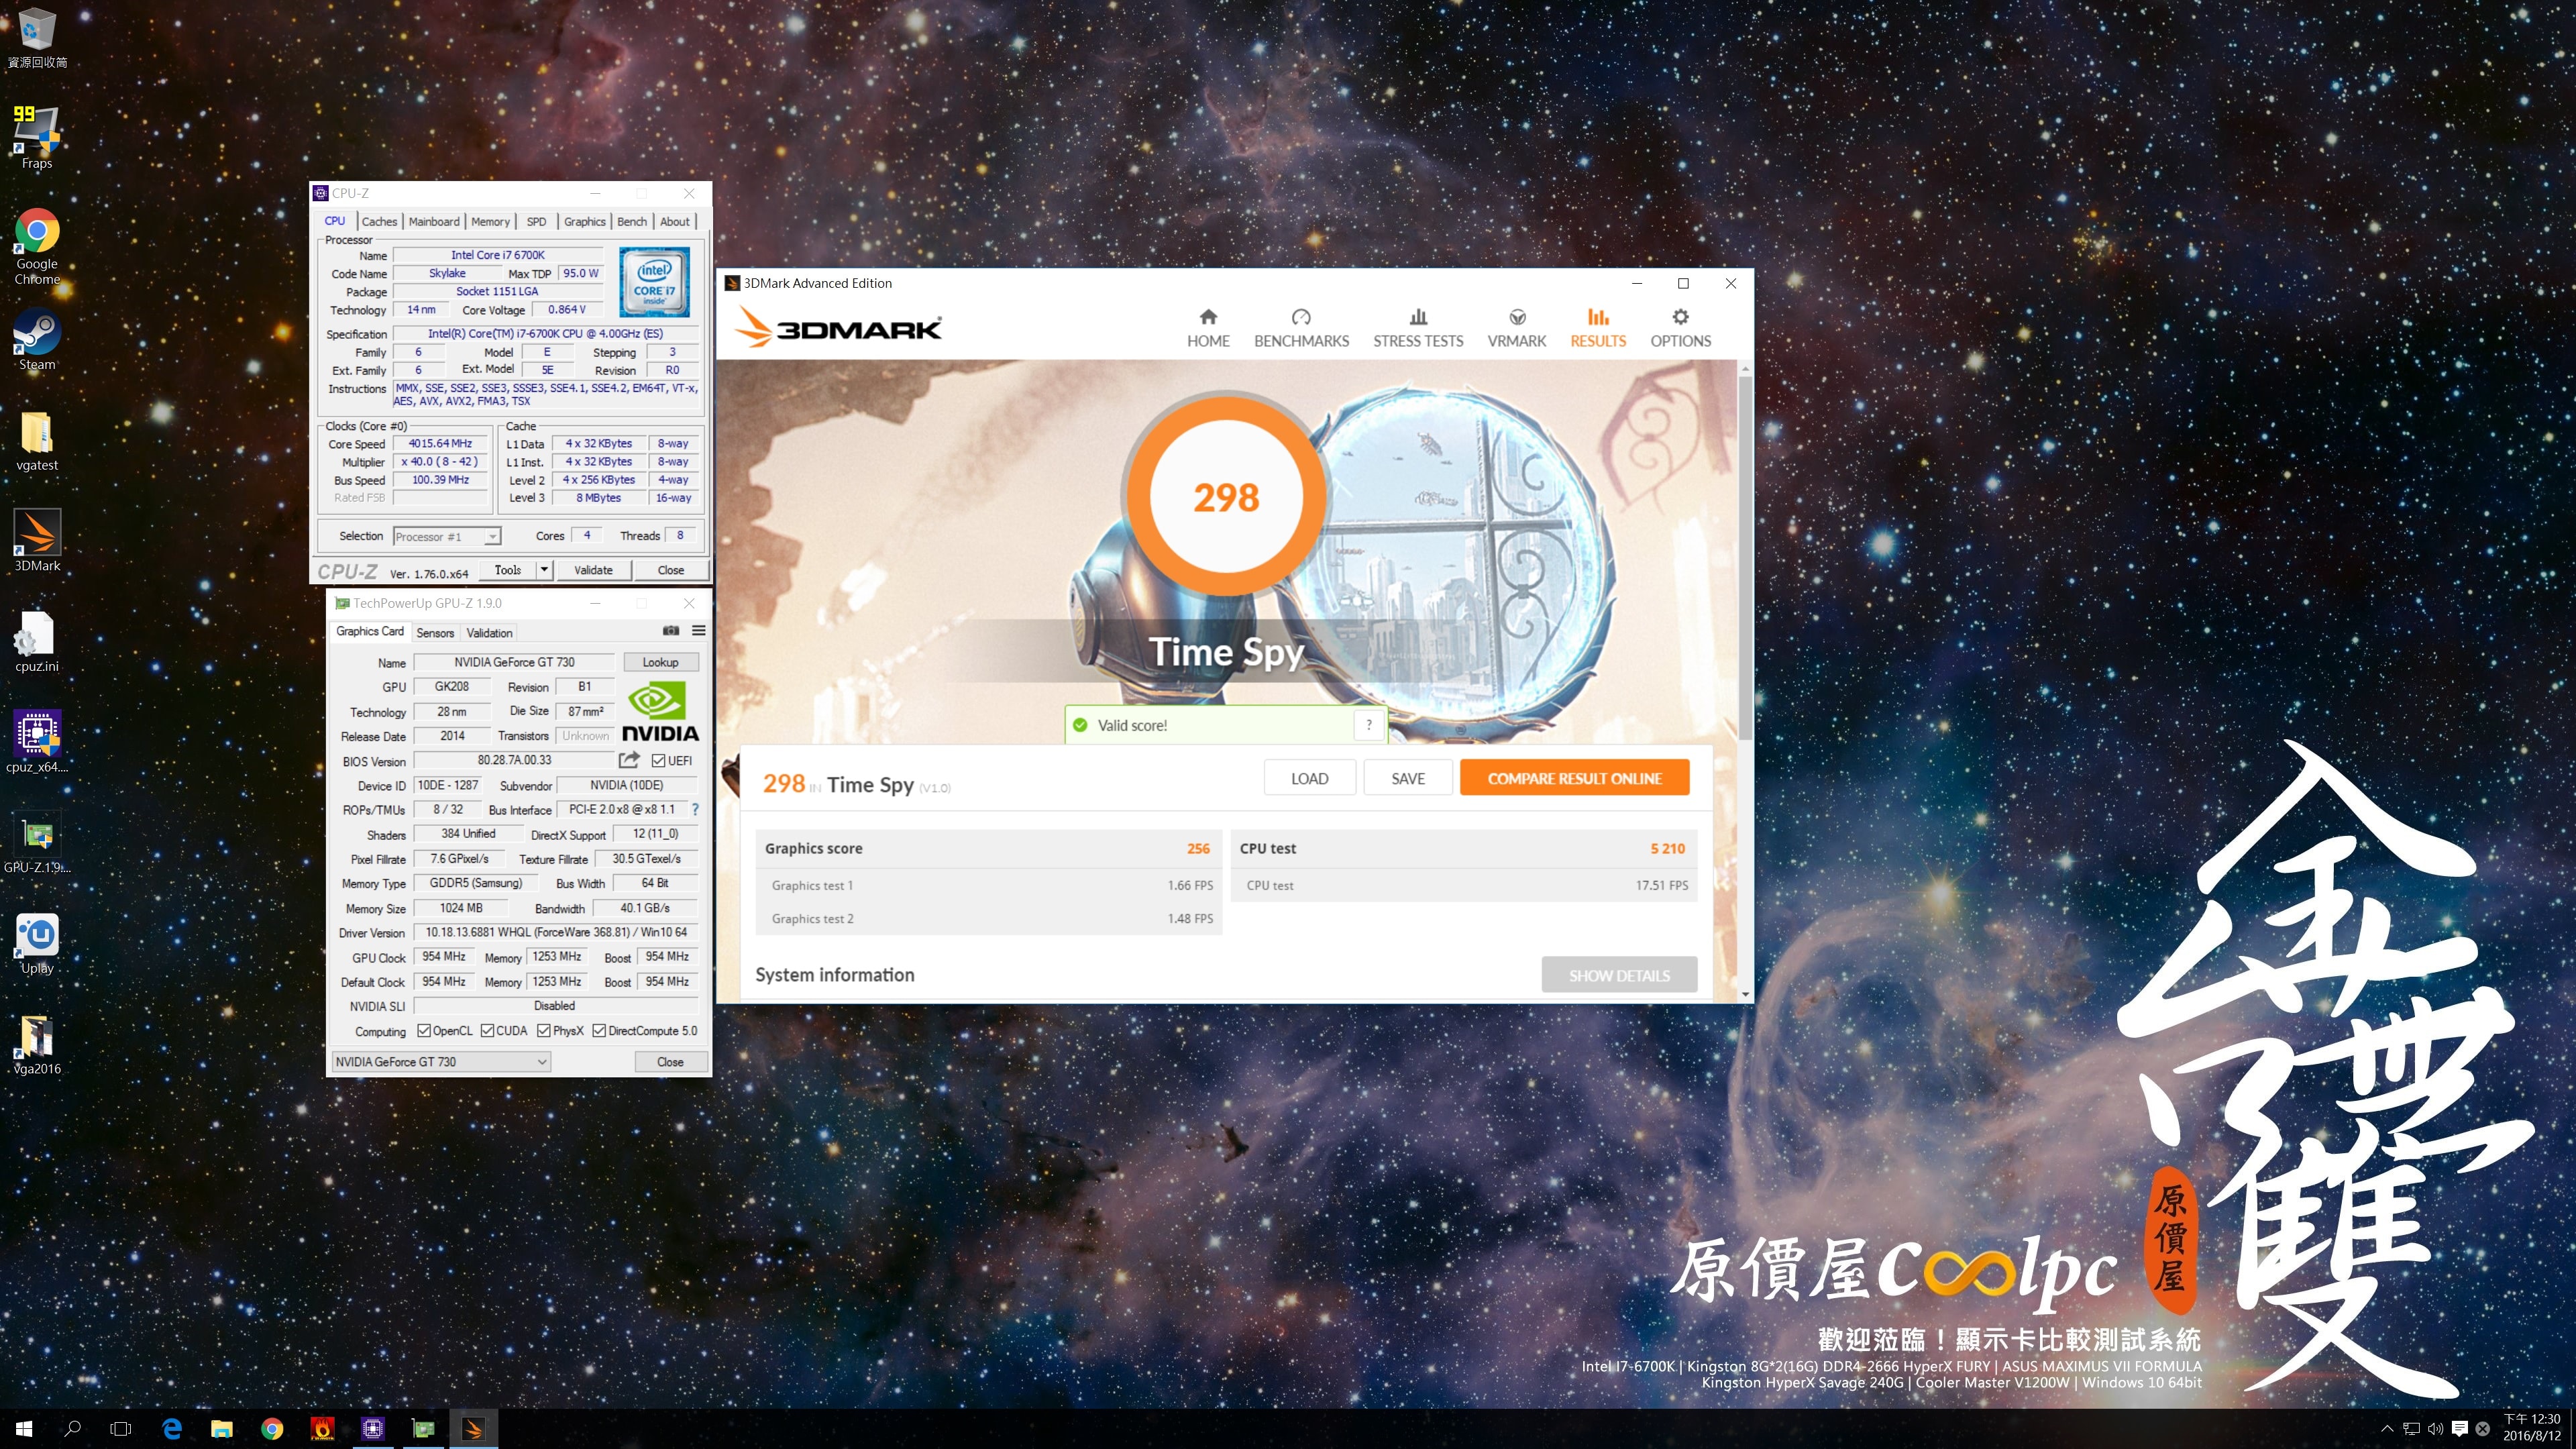Click the LOAD button in 3DMark

click(1309, 778)
